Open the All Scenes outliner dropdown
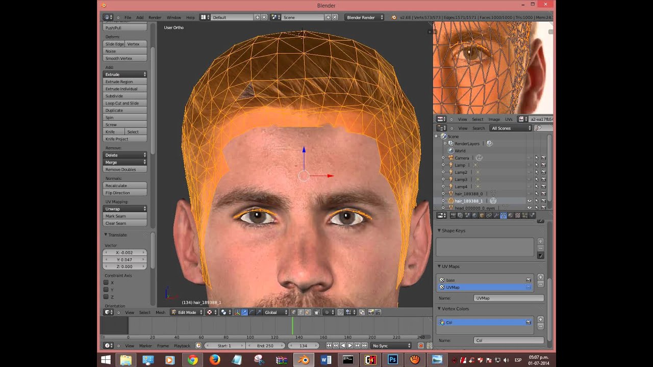 pos(511,128)
